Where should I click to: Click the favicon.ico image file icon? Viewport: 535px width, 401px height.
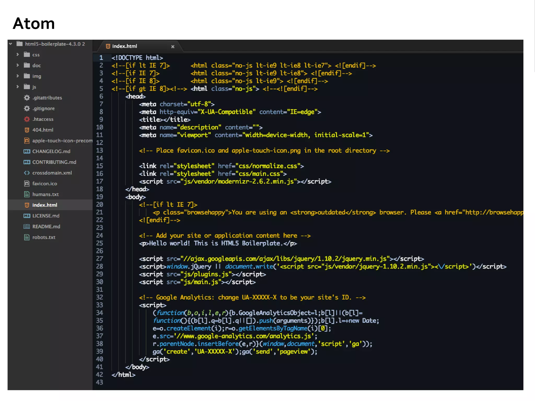27,183
